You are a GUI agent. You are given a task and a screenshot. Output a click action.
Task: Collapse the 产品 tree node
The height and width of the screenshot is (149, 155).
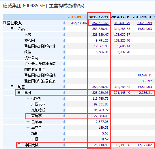tap(12, 29)
